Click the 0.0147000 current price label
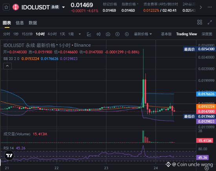 pyautogui.click(x=206, y=111)
